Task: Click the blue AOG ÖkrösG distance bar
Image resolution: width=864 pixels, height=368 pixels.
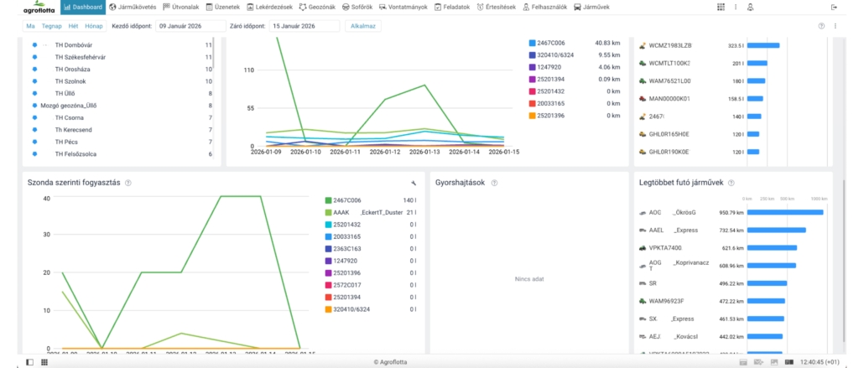Action: pyautogui.click(x=784, y=212)
